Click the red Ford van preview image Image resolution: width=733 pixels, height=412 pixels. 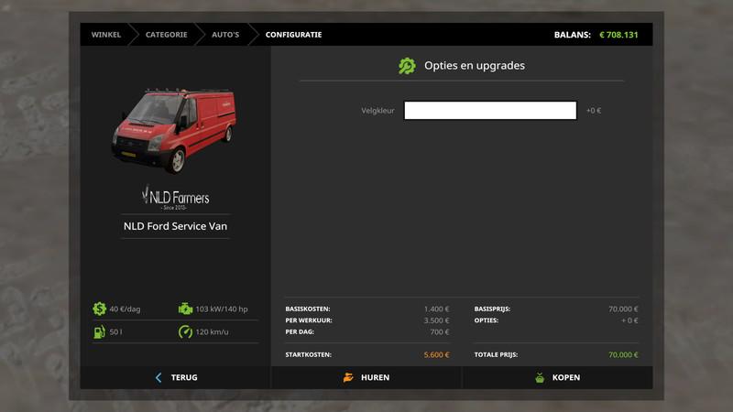174,128
